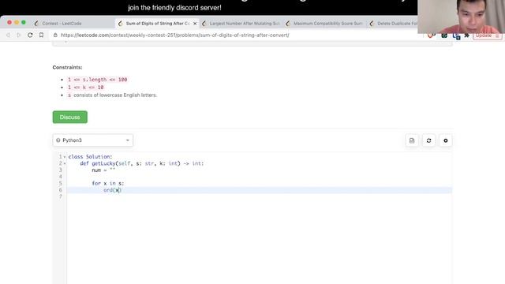505x284 pixels.
Task: Click the 'for x in s:' code line
Action: point(107,183)
